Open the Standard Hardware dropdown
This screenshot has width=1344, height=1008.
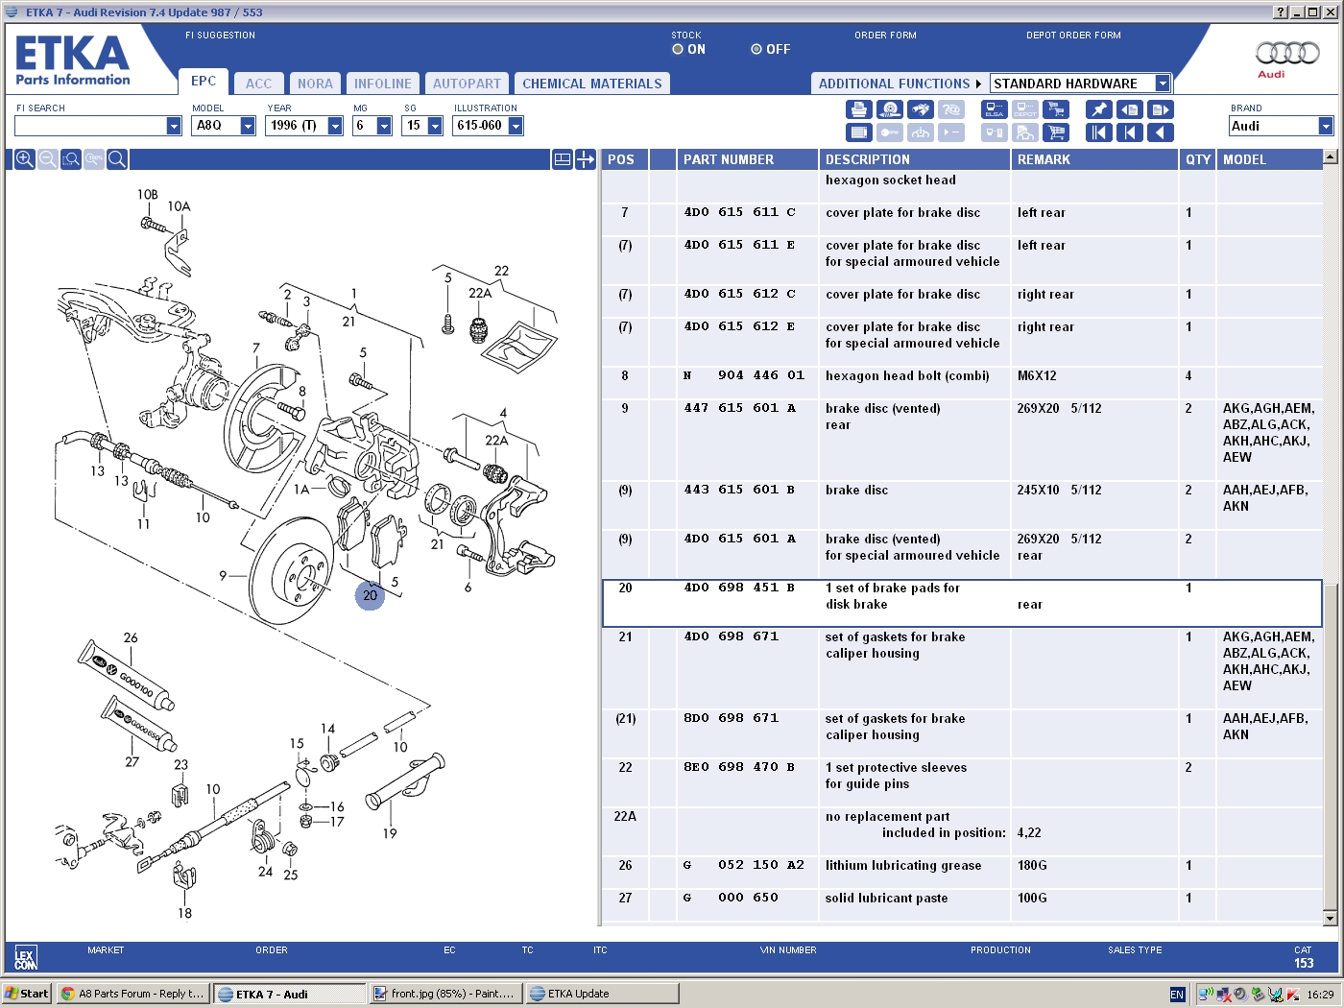1163,84
